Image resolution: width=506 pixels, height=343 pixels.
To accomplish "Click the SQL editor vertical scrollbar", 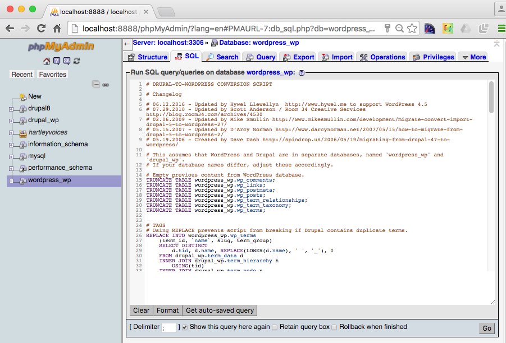I will click(491, 98).
